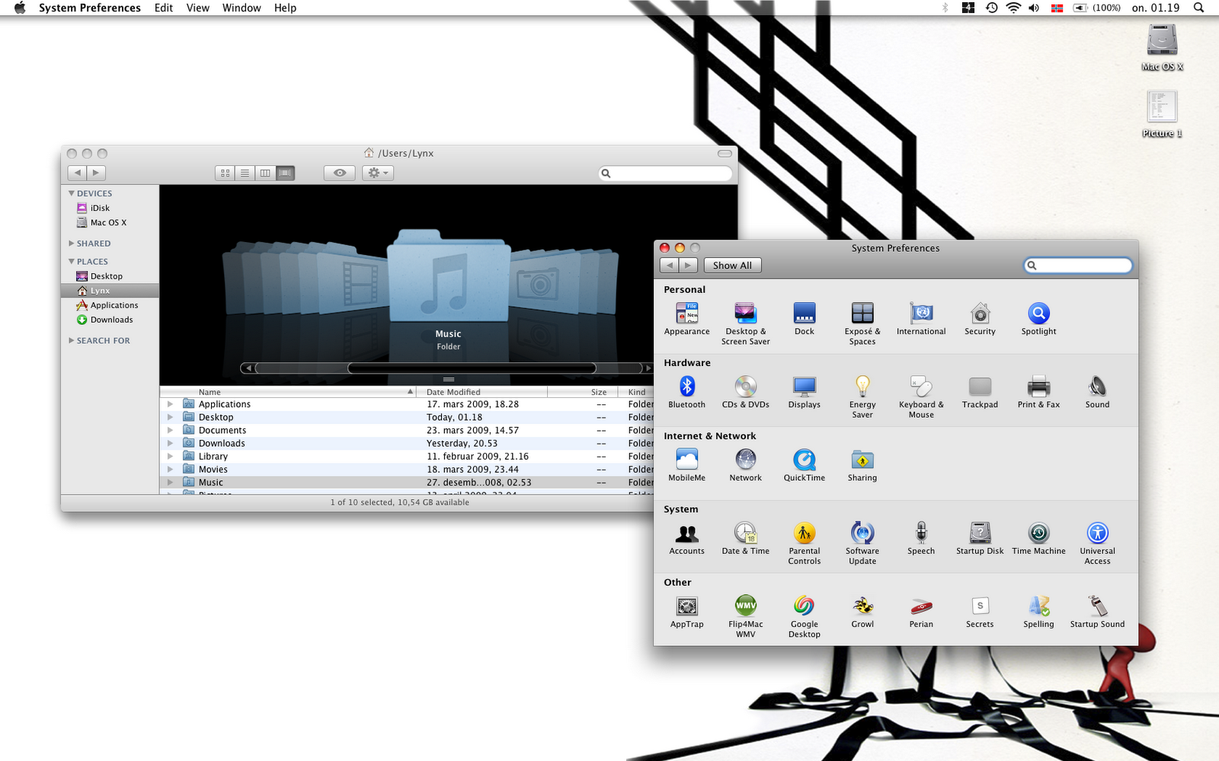Go back in System Preferences
Screen dimensions: 1219x761
click(x=669, y=266)
